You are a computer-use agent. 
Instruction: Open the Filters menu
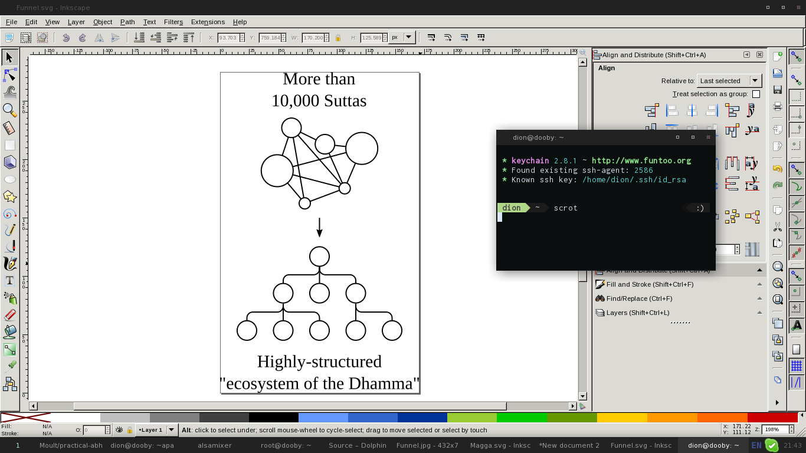point(173,22)
